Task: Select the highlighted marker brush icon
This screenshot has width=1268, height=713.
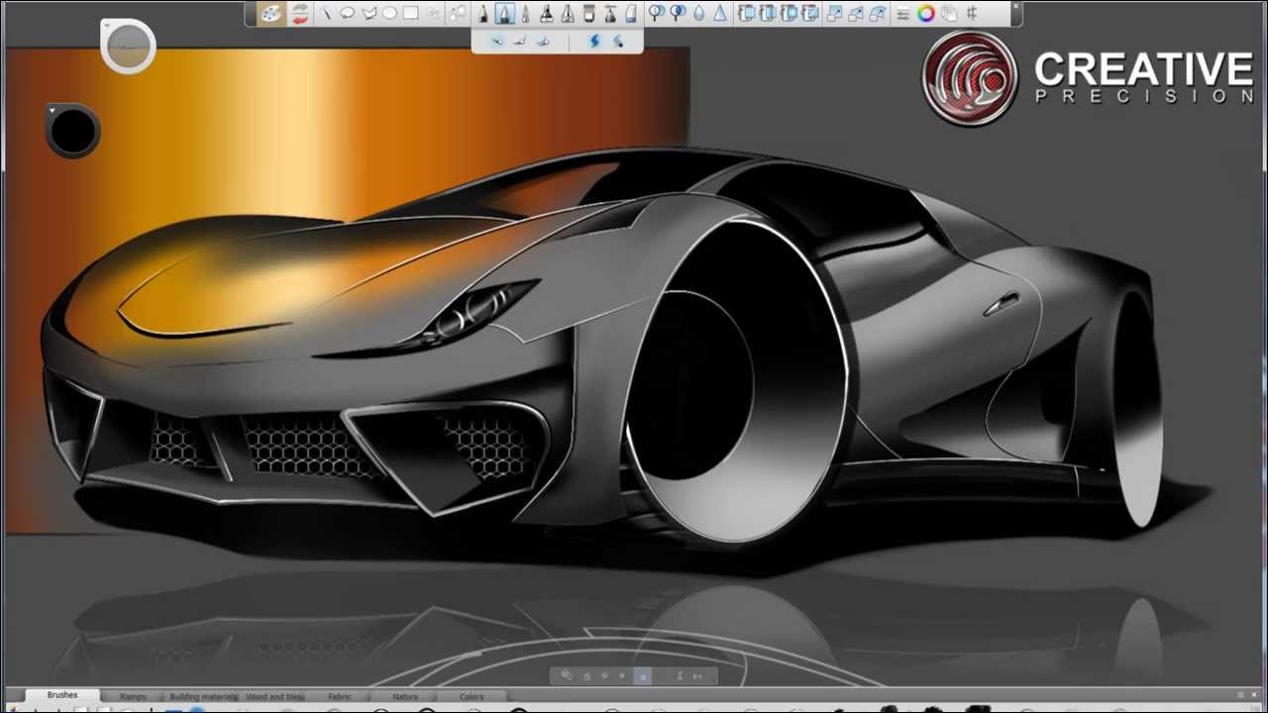Action: pos(505,14)
